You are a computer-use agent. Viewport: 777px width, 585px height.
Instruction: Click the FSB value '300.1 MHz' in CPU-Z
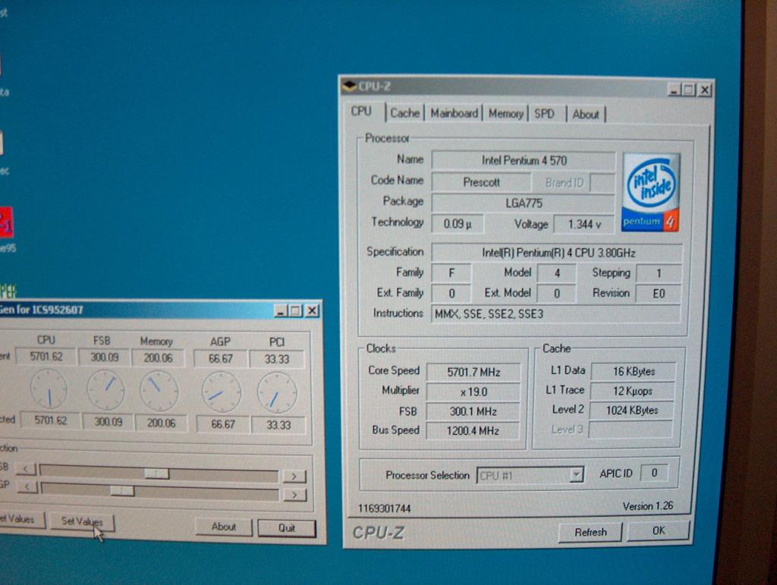pos(473,411)
